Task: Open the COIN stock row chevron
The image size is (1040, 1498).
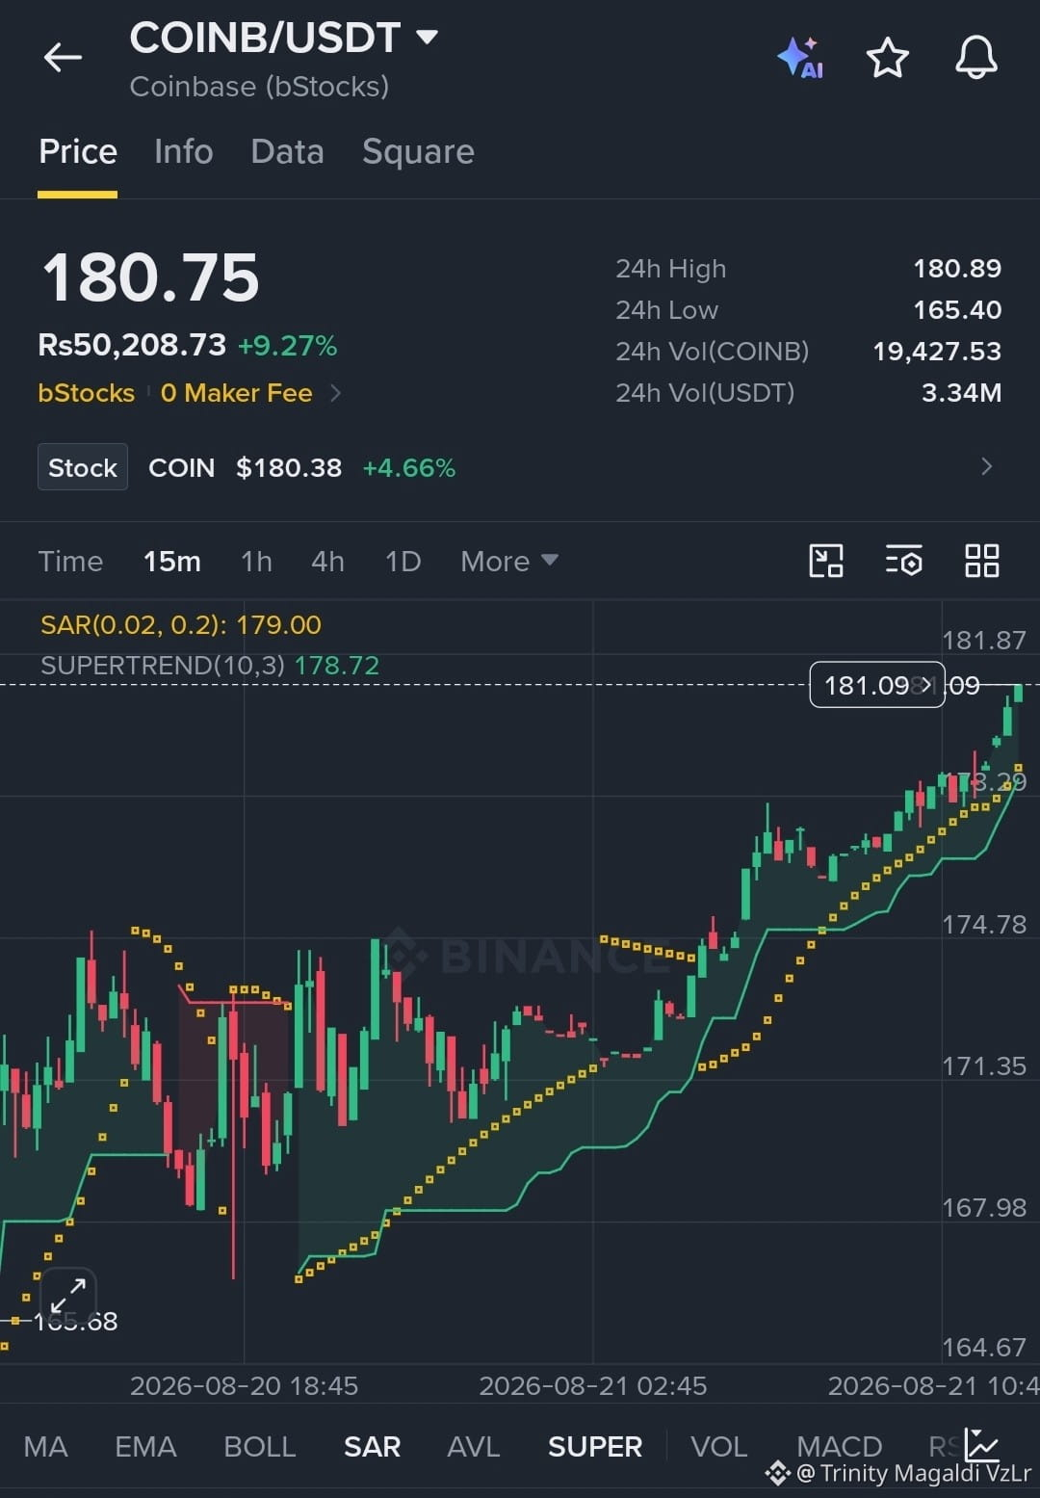Action: 986,467
